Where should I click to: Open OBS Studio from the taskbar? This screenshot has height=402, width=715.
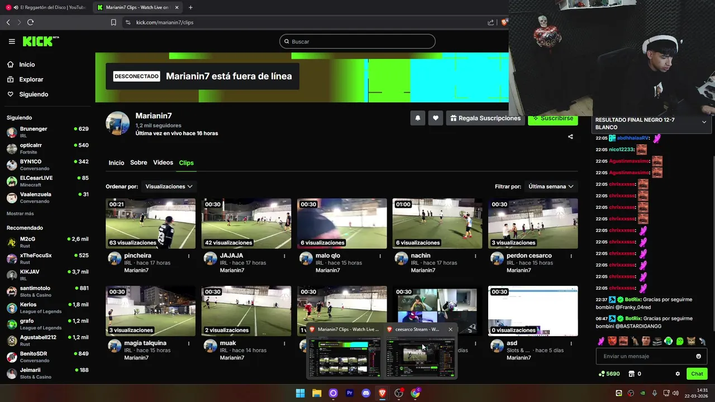click(399, 393)
